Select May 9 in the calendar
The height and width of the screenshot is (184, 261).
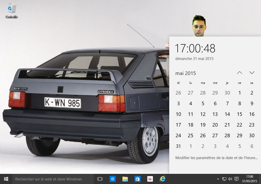(252, 103)
